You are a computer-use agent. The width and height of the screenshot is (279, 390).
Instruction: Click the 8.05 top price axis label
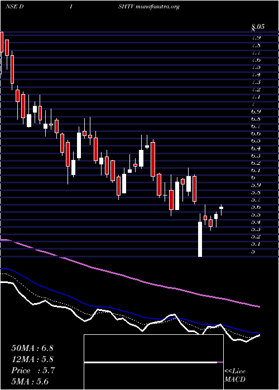click(x=258, y=27)
